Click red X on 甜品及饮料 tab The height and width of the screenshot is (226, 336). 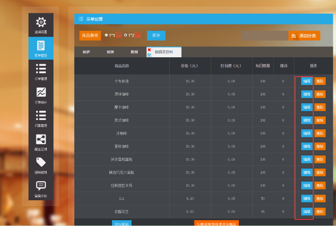149,50
